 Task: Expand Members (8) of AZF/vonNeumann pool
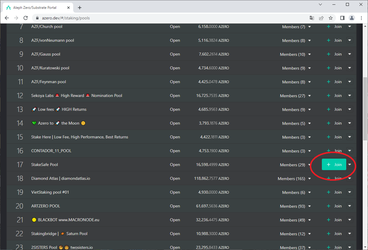(x=296, y=41)
